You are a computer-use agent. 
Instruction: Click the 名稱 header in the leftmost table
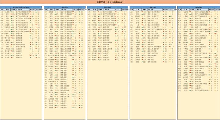pos(7,10)
